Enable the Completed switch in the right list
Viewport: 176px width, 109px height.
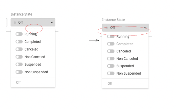tap(111, 44)
